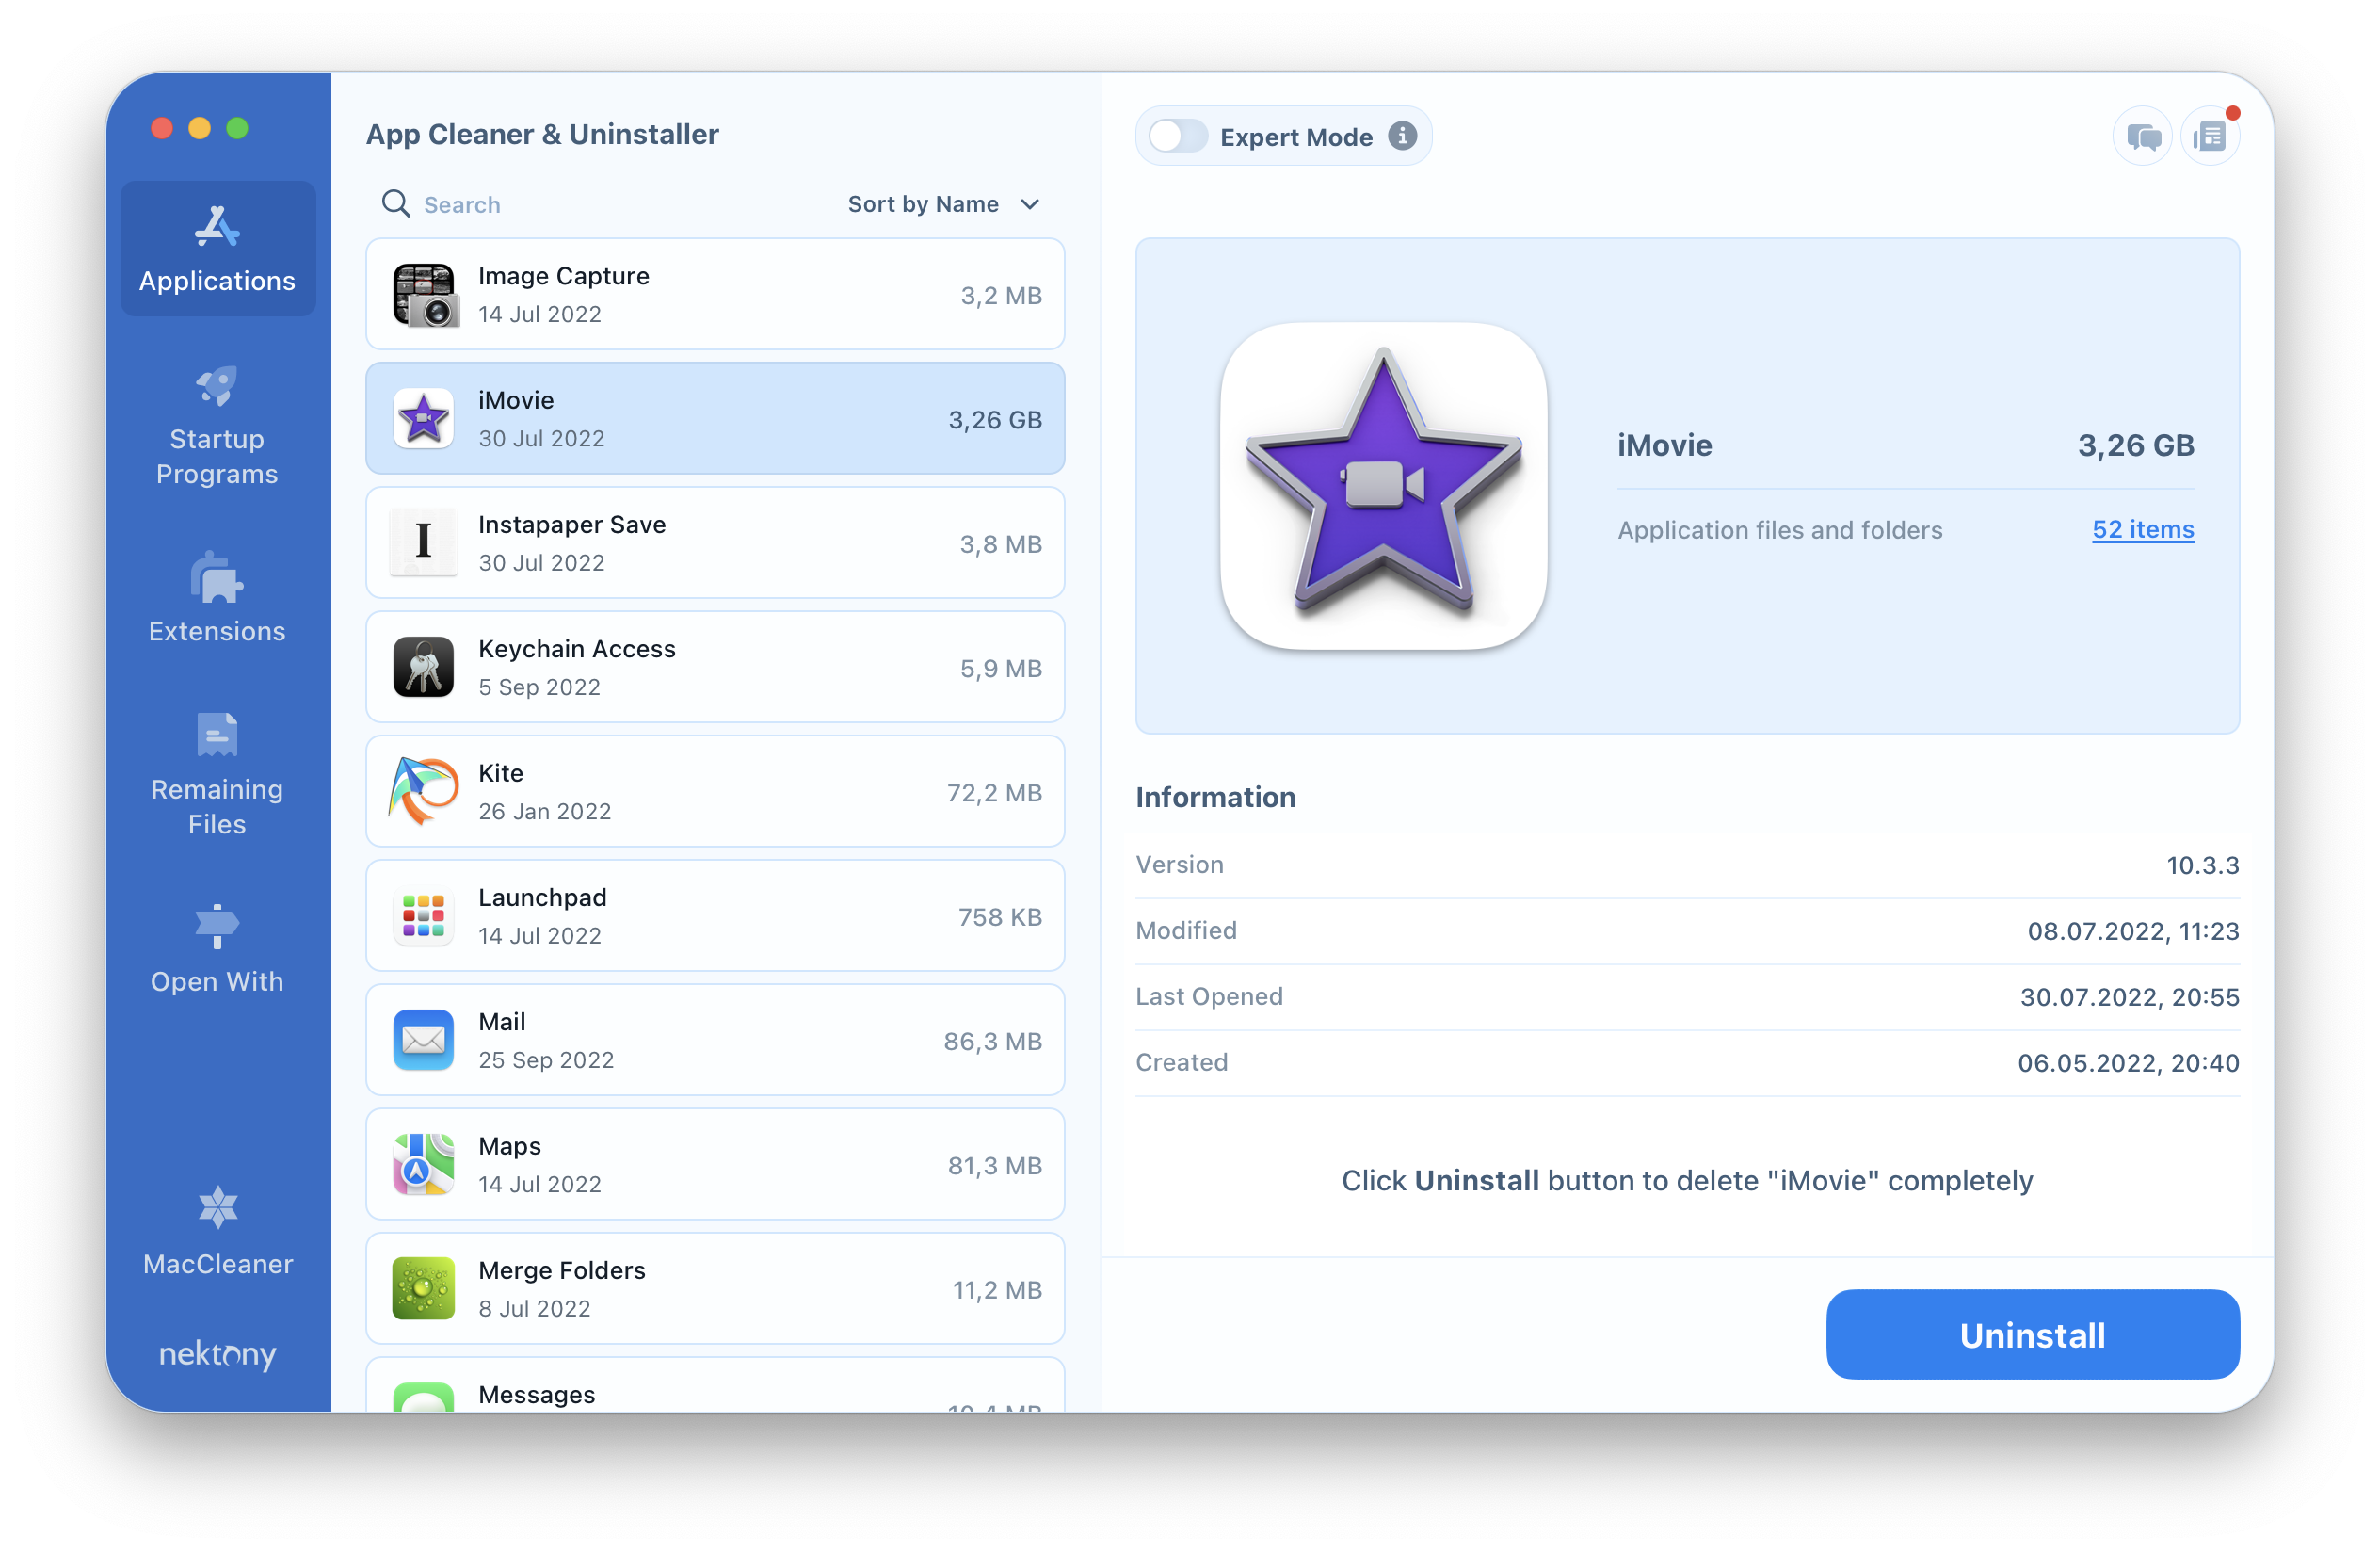2380x1552 pixels.
Task: Select Merge Folders from the list
Action: click(x=718, y=1288)
